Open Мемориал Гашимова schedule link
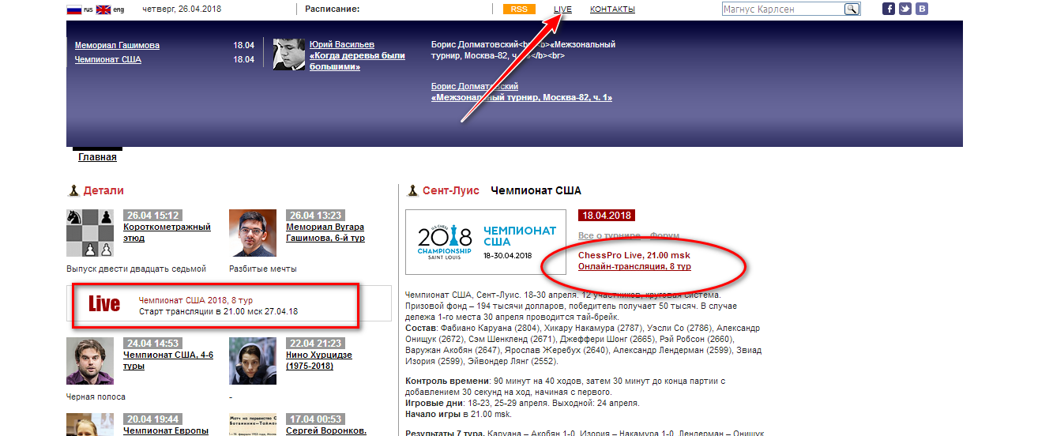Screen dimensions: 1038x436 (x=117, y=46)
